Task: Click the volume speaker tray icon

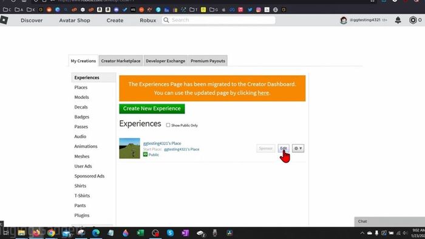Action: pos(405,233)
